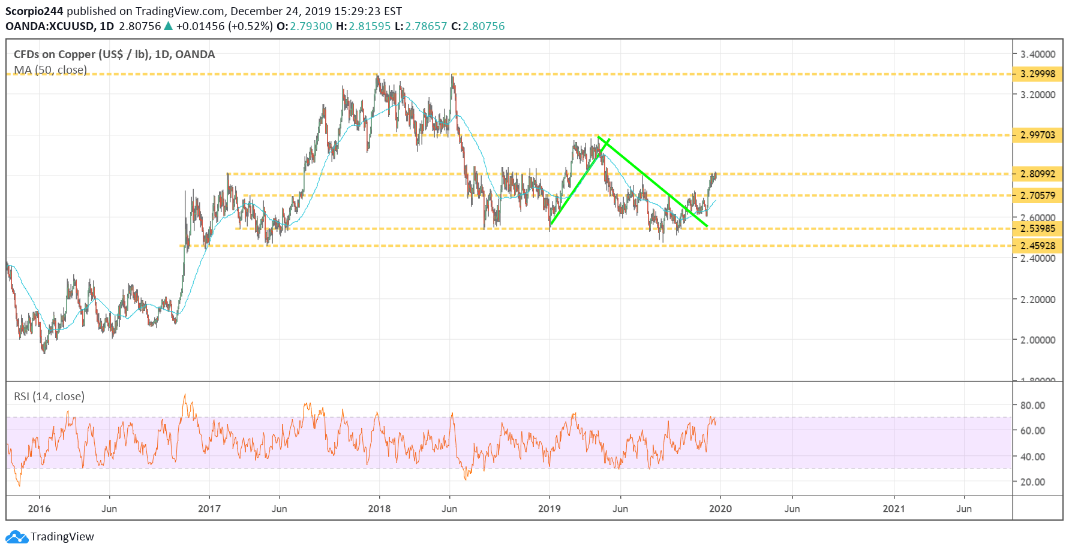
Task: Click the MA (50, close) indicator label
Action: pyautogui.click(x=50, y=70)
